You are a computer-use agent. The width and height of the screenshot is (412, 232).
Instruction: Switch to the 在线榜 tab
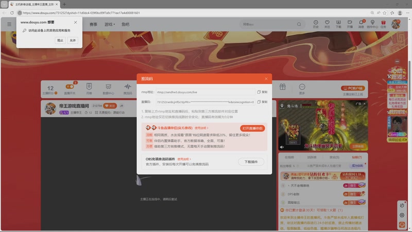point(289,157)
